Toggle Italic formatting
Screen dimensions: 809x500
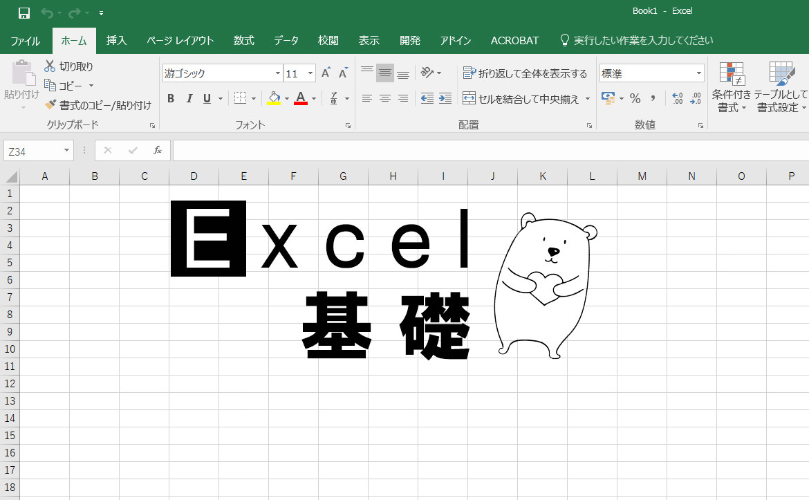(x=189, y=99)
